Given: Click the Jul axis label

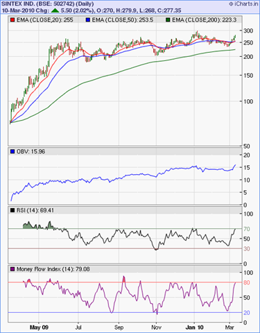Looking at the screenshot, I should [78, 327].
